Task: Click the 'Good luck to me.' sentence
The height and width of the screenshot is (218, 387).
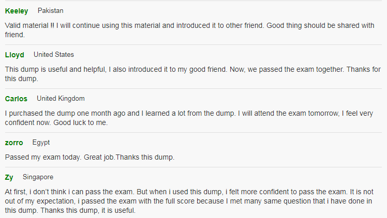Action: tap(81, 122)
